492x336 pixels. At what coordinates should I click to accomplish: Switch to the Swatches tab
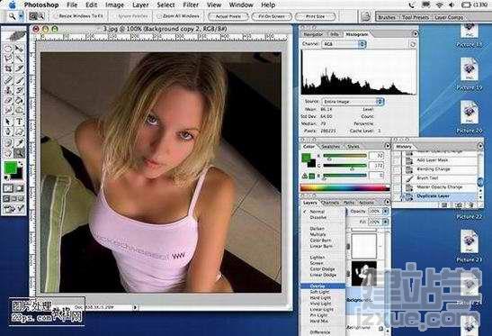tap(330, 147)
